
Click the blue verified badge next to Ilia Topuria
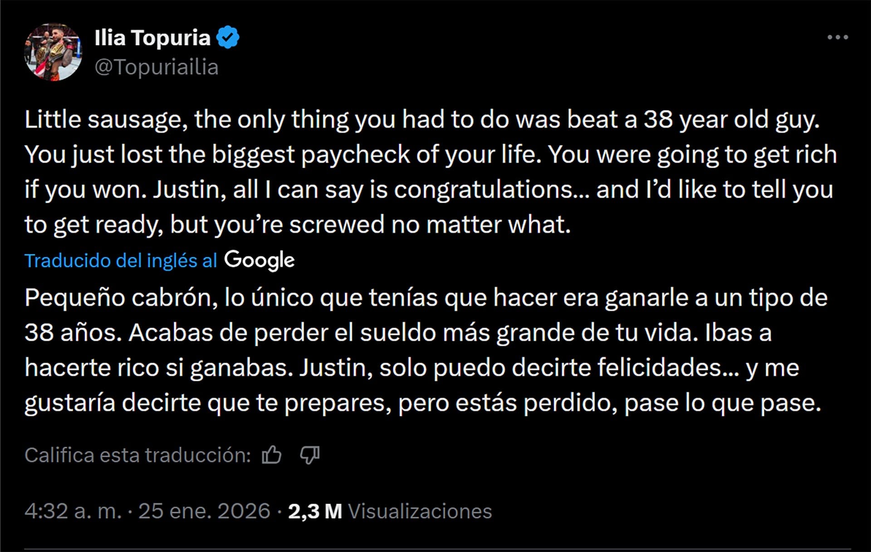tap(229, 38)
